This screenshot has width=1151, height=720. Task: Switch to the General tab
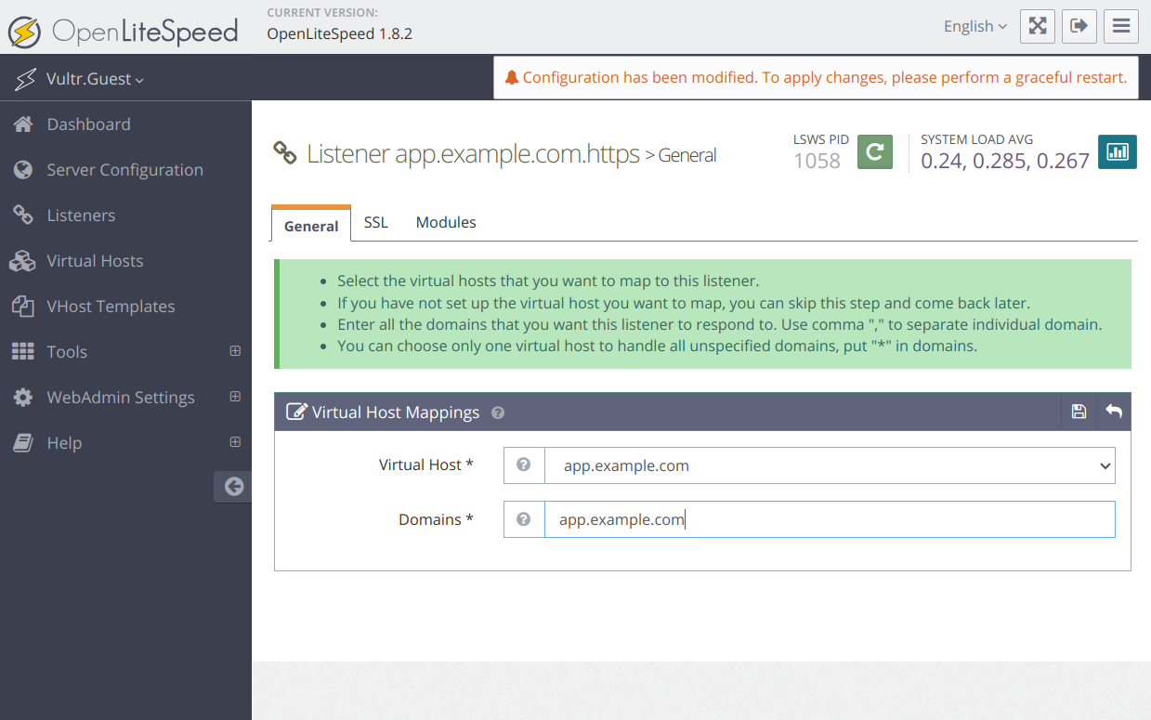click(311, 225)
